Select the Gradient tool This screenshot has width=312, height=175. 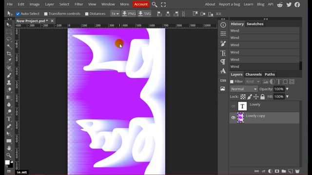9,97
